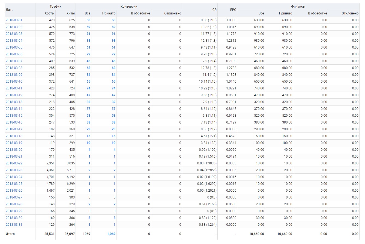The image size is (365, 244).
Task: Click Принято header under Финансы
Action: 286,13
